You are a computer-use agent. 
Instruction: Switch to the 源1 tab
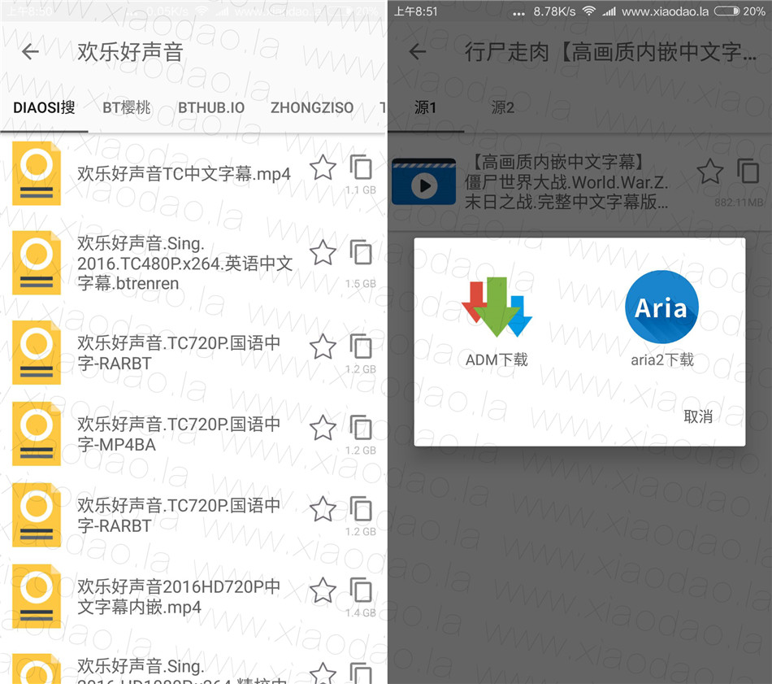[425, 107]
